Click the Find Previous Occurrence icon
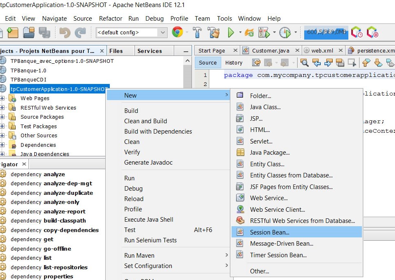 pos(317,62)
